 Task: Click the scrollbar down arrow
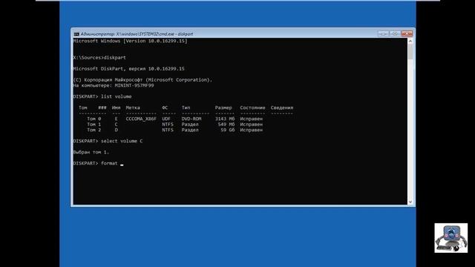pos(410,202)
